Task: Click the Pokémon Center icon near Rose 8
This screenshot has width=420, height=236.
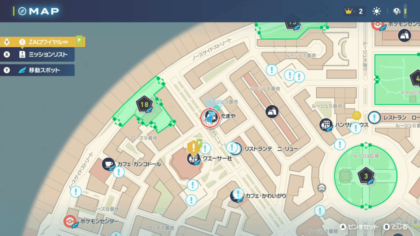Action: pyautogui.click(x=70, y=221)
